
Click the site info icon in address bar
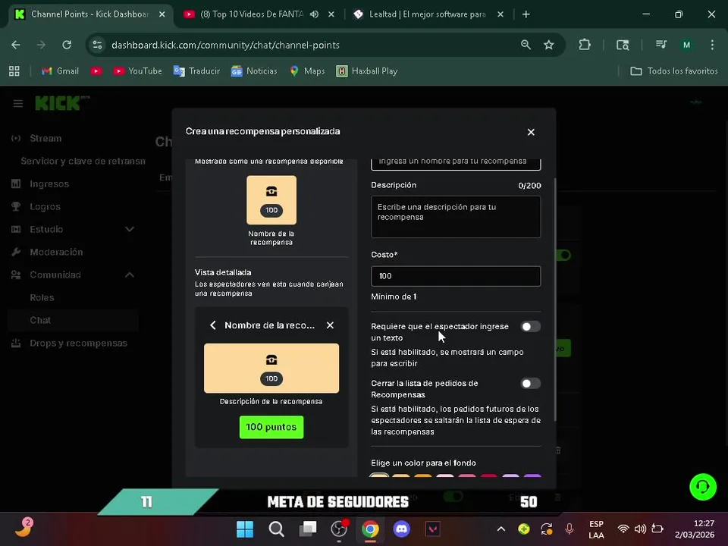[97, 45]
